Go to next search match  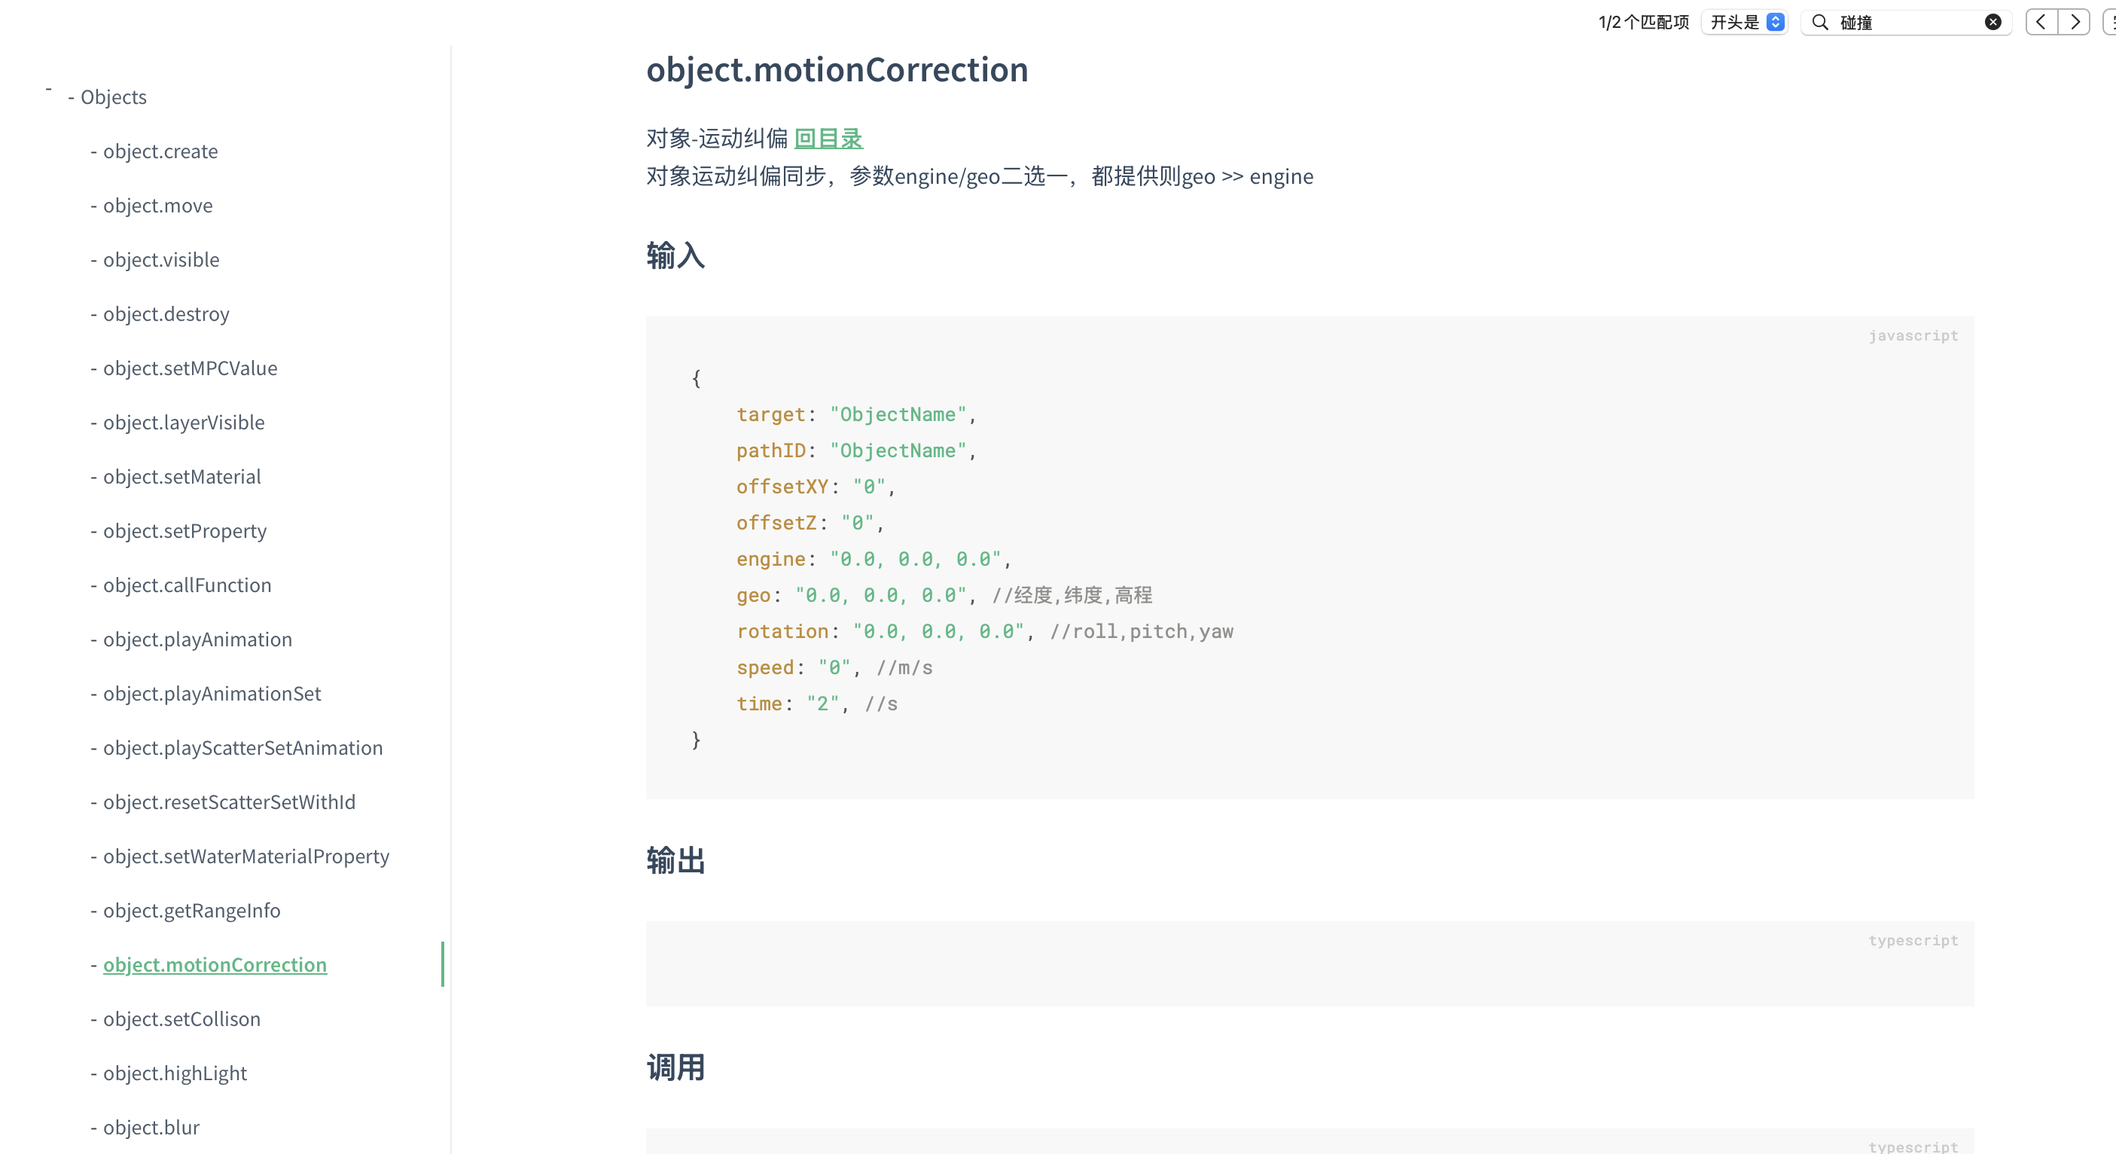(2074, 22)
